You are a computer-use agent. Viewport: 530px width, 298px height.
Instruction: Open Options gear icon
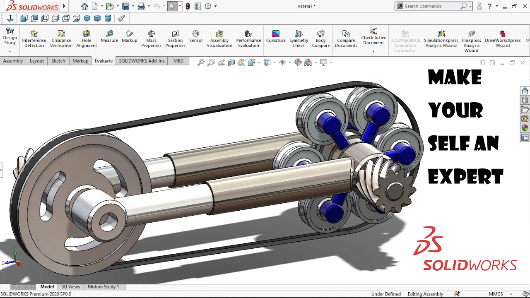click(208, 6)
